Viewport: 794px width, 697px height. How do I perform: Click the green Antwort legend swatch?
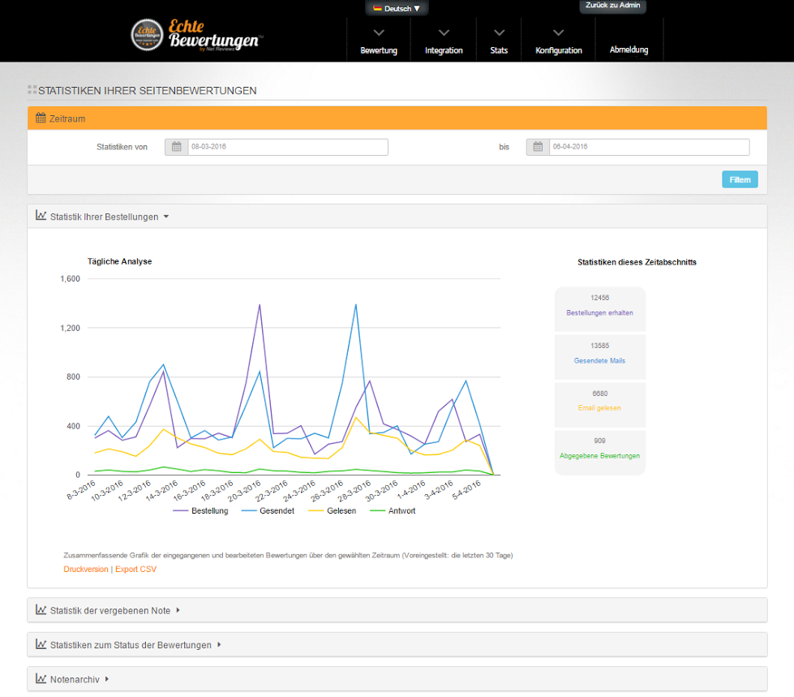378,510
